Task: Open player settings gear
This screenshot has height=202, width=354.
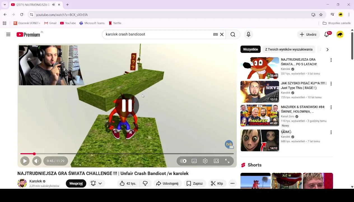Action: [205, 161]
